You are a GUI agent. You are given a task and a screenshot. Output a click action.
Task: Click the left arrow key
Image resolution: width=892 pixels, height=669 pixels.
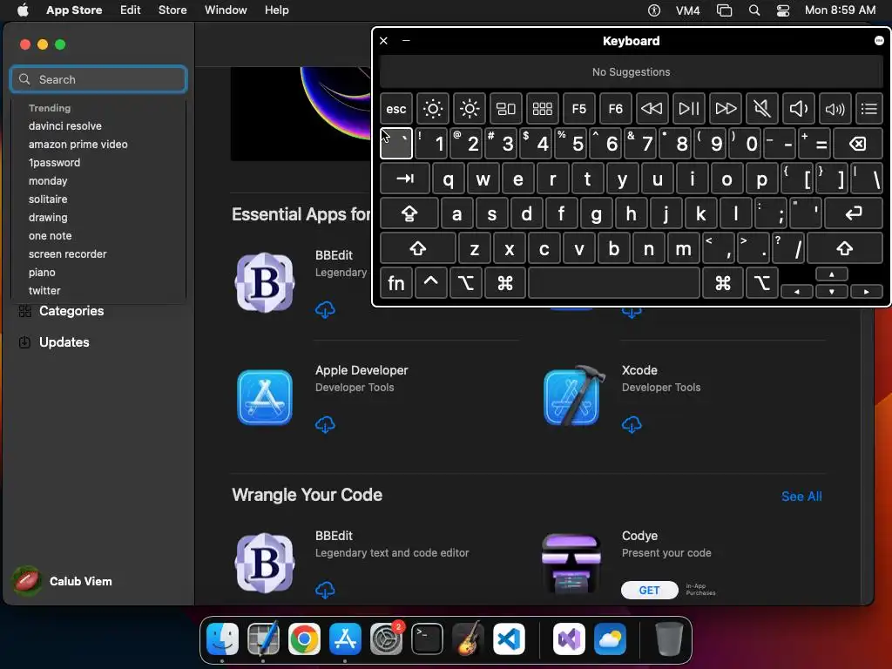click(797, 291)
